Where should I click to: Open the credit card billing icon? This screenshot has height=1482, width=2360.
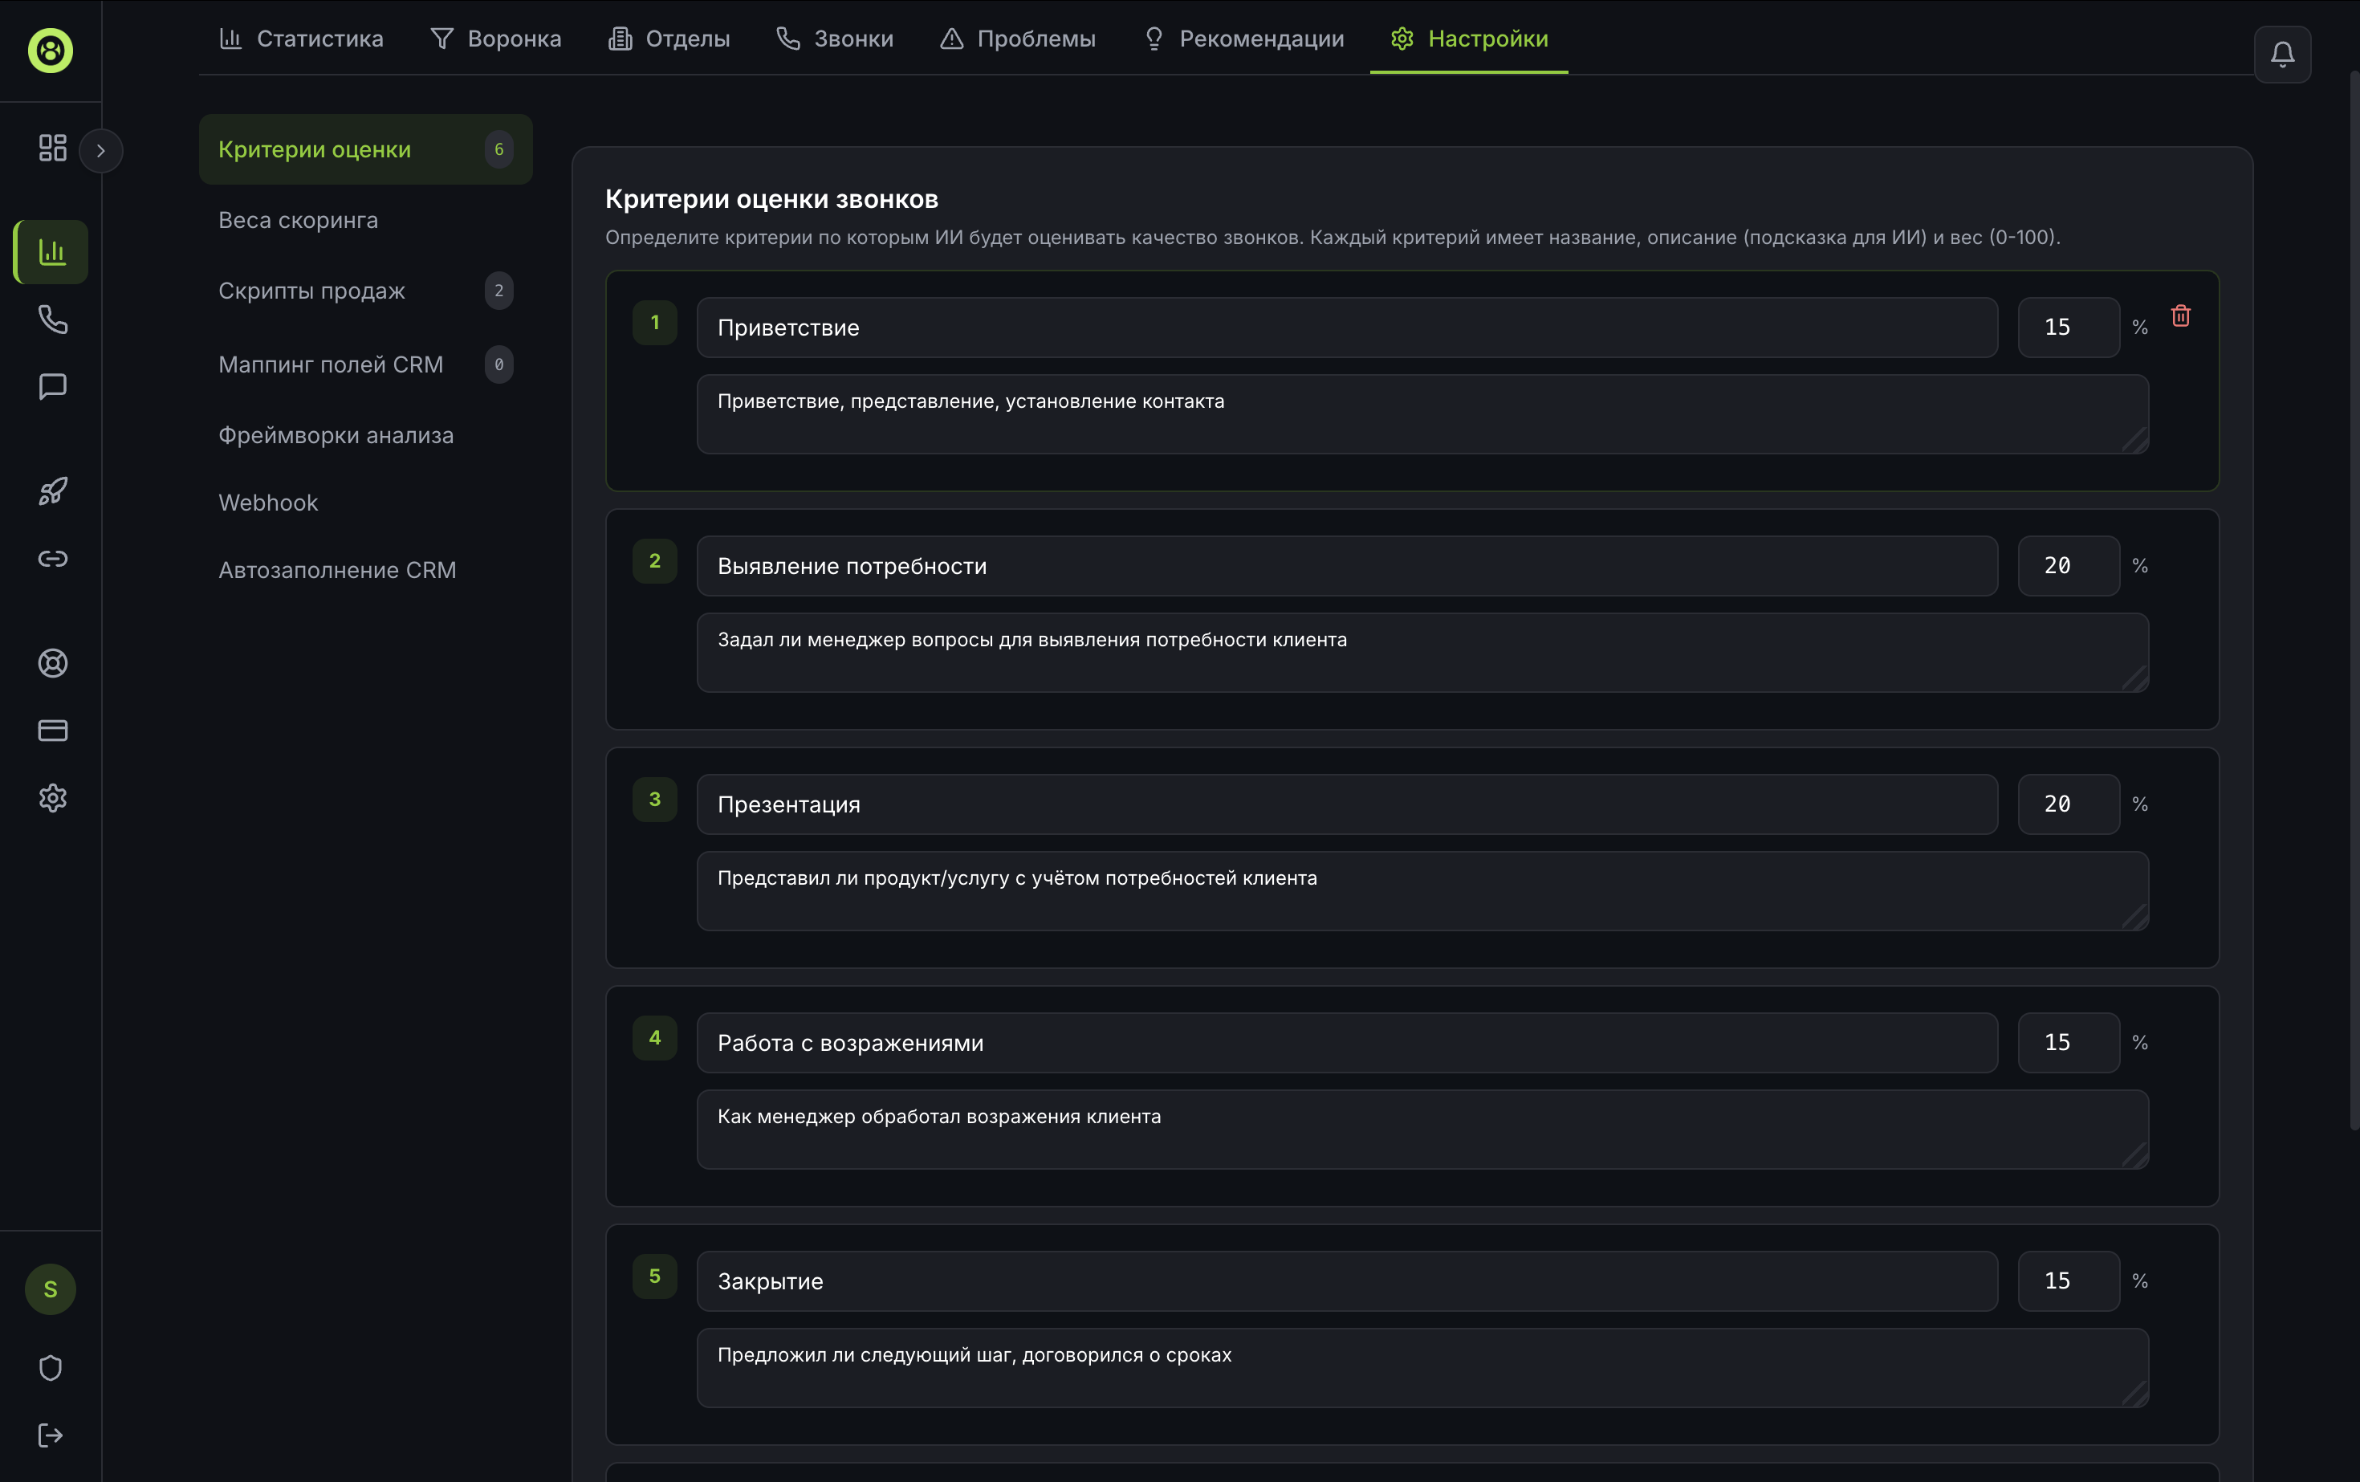52,731
